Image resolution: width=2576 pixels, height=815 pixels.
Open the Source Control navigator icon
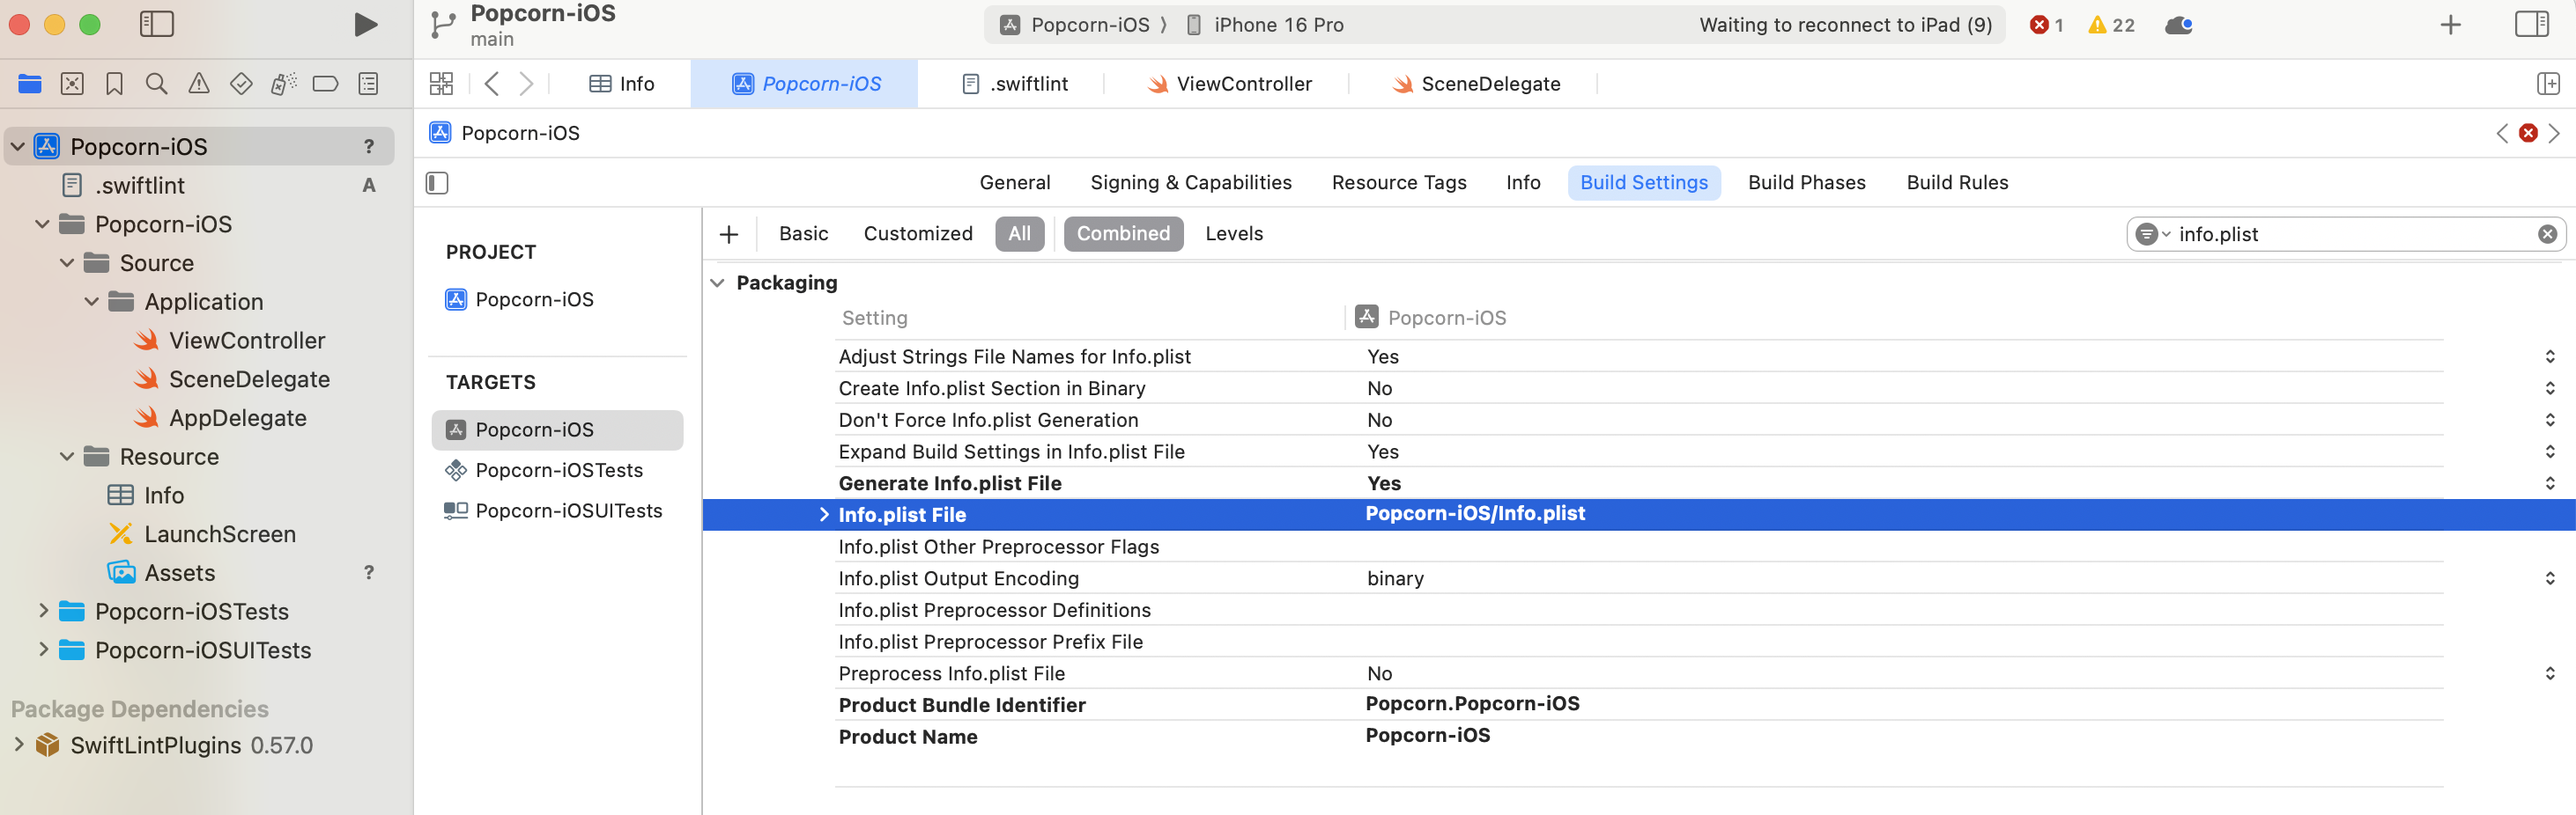[72, 84]
